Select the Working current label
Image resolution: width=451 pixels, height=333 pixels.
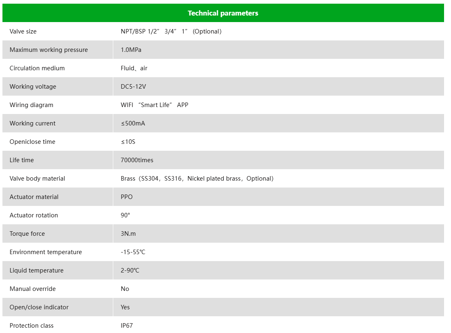[x=32, y=123]
